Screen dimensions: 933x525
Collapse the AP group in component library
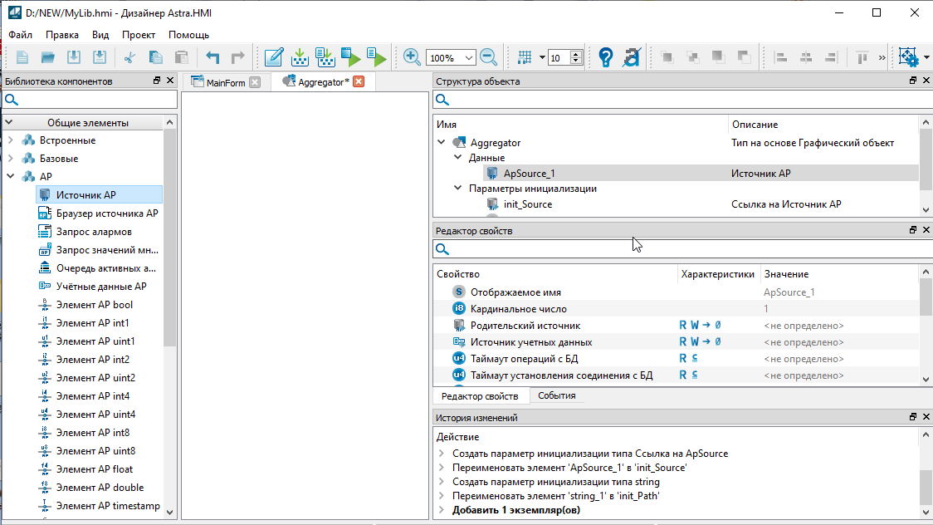pyautogui.click(x=10, y=177)
